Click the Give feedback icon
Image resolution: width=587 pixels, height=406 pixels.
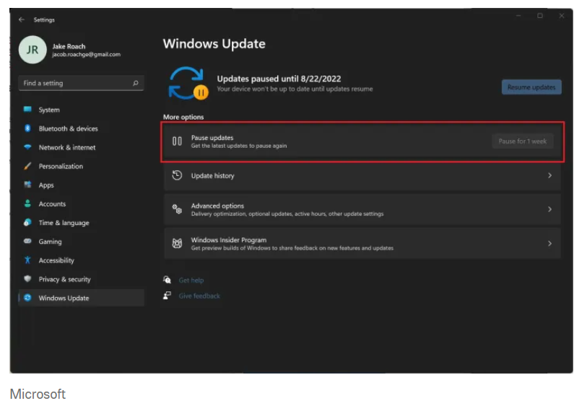coord(167,296)
